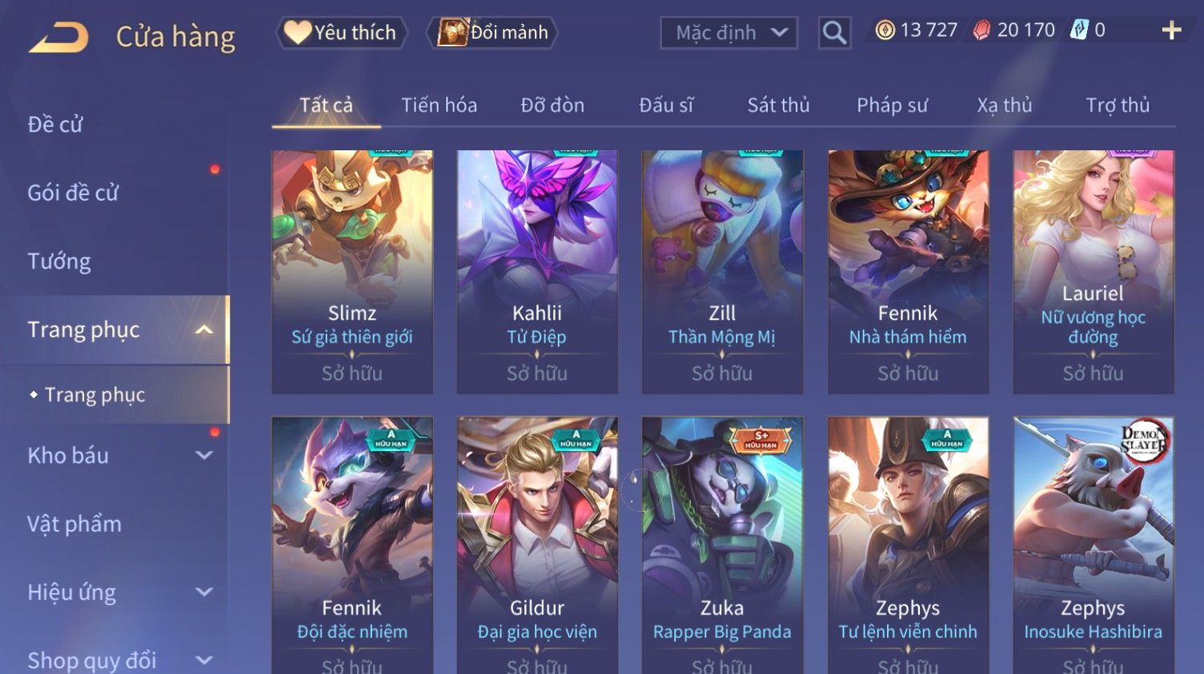Image resolution: width=1204 pixels, height=674 pixels.
Task: Open the search magnifier icon
Action: pyautogui.click(x=834, y=33)
